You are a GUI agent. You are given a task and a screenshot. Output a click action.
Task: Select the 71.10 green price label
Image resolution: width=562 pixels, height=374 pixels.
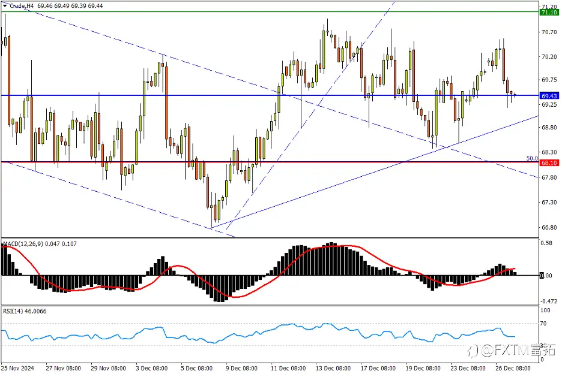coord(549,12)
